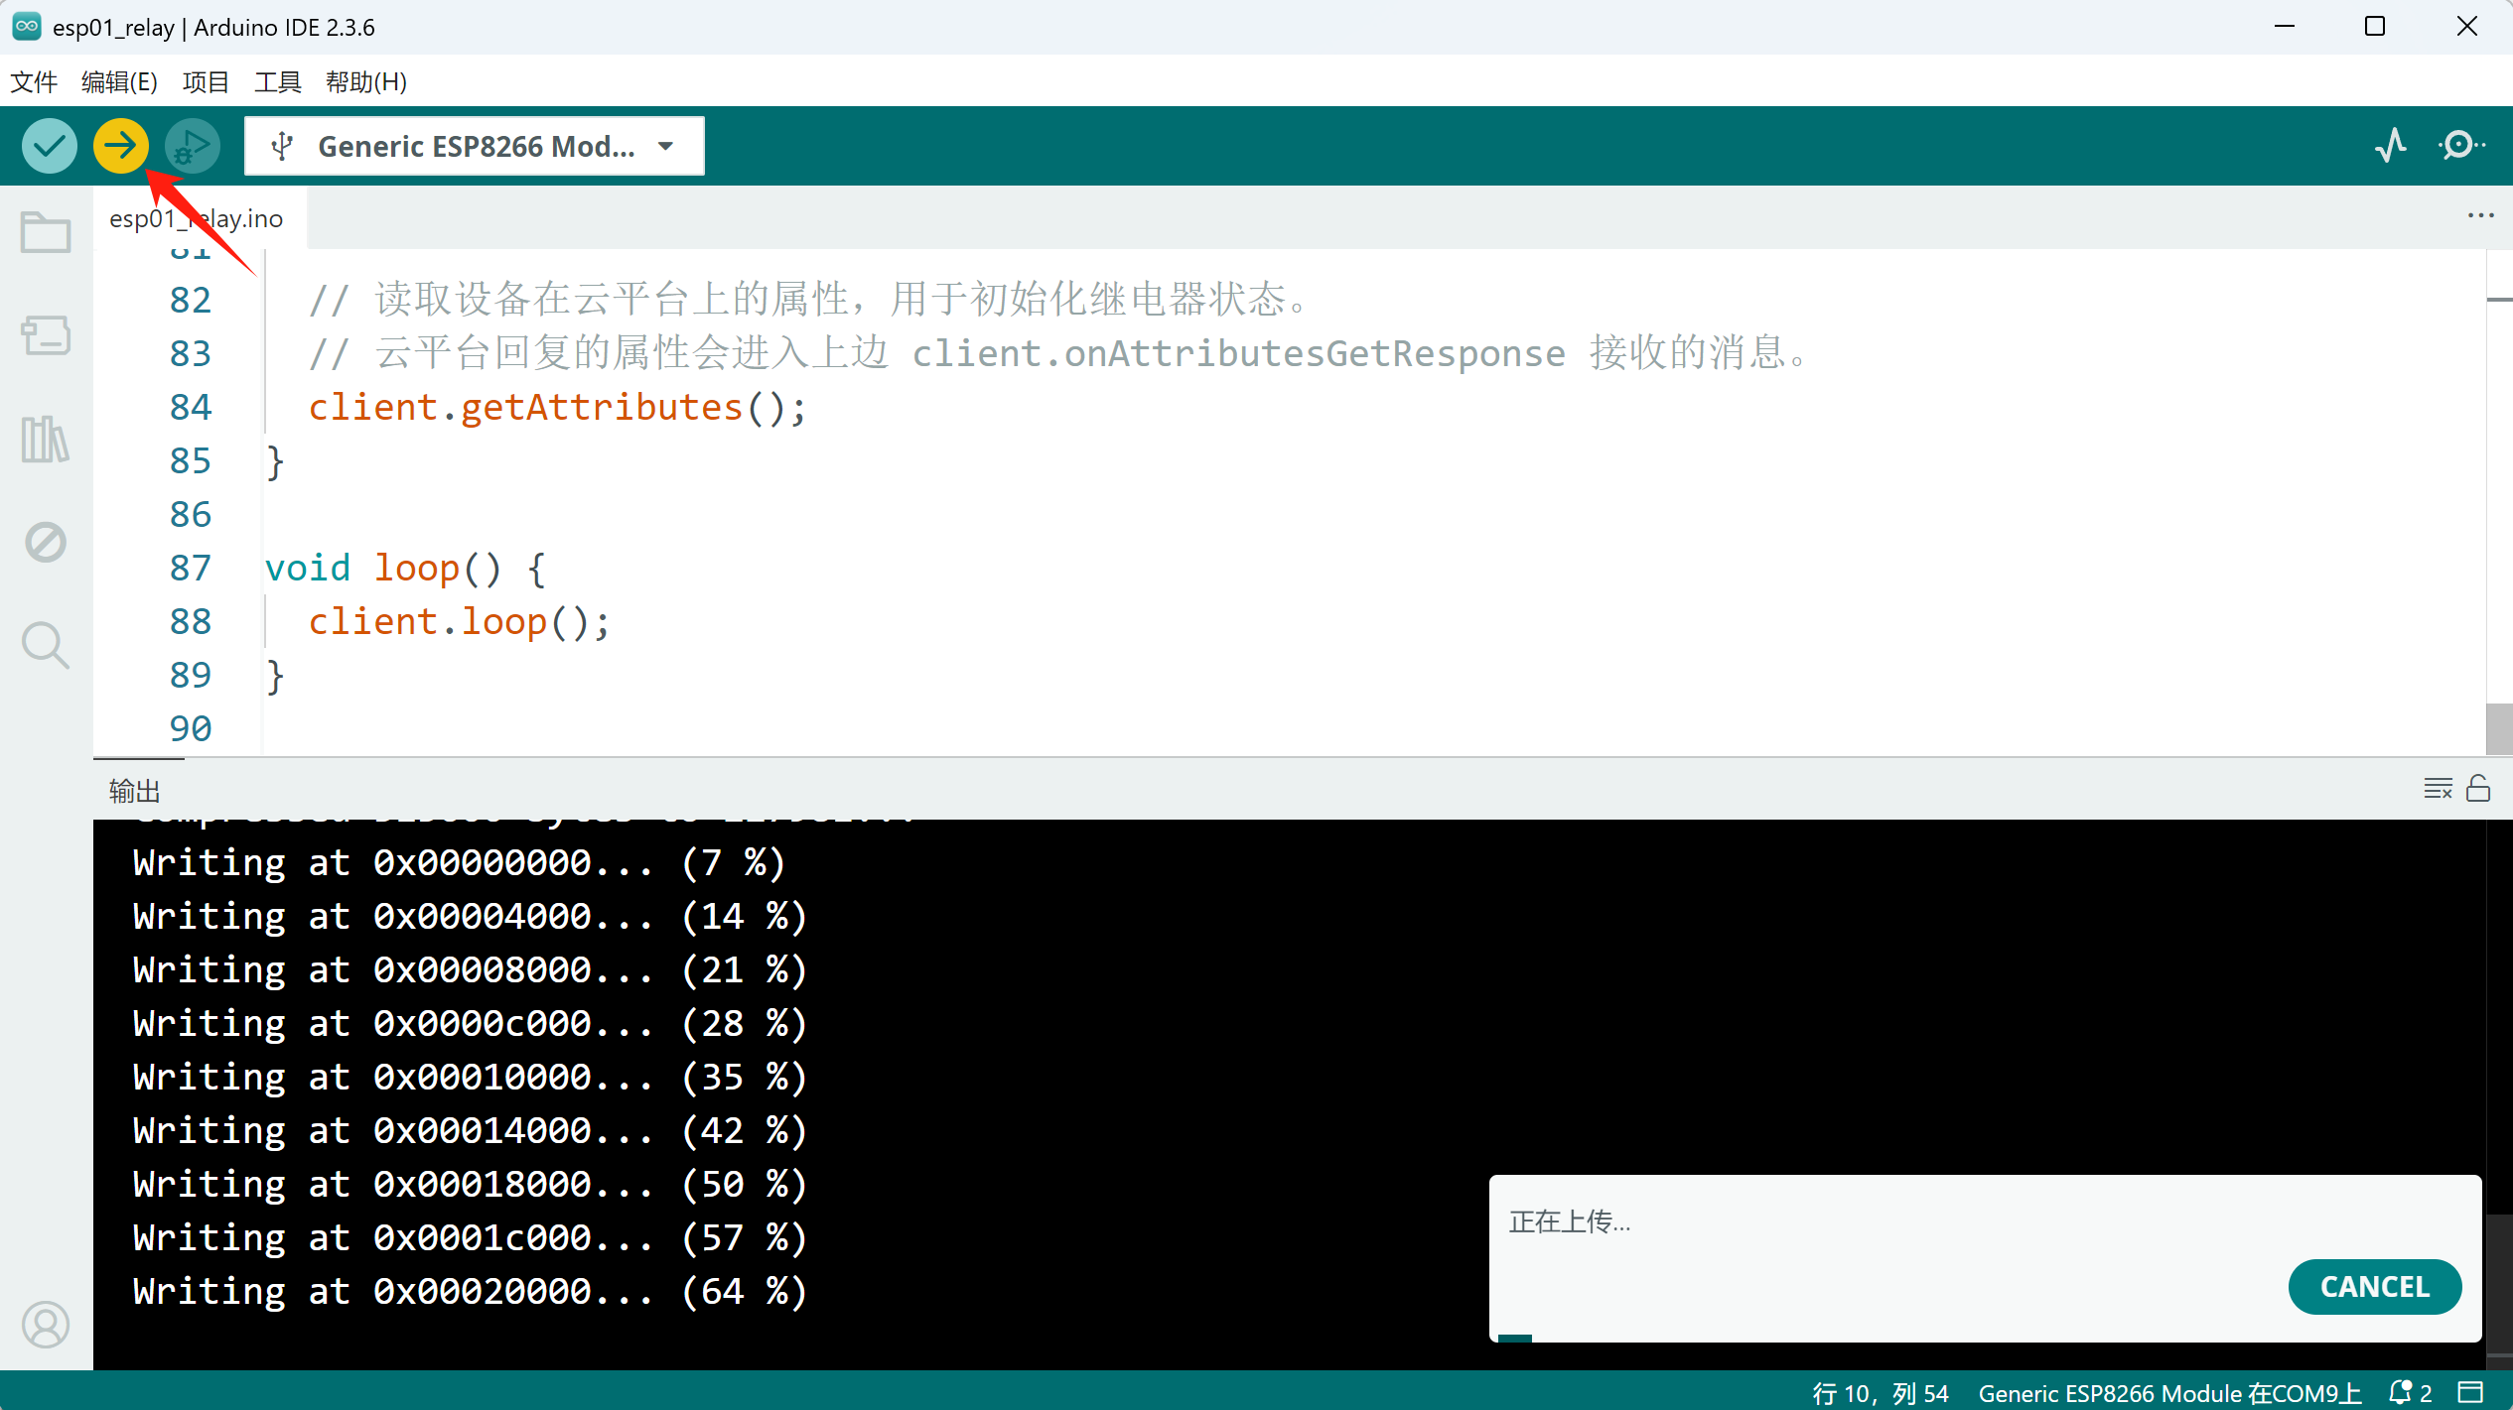Click the client.getAttributes(); code line
The width and height of the screenshot is (2513, 1410).
[557, 408]
